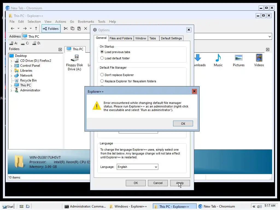The image size is (280, 210).
Task: Select Control Panel in folder tree
Action: pos(30,66)
